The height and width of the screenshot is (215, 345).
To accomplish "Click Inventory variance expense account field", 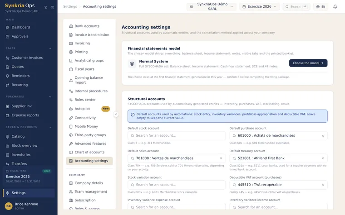I will click(x=177, y=207).
